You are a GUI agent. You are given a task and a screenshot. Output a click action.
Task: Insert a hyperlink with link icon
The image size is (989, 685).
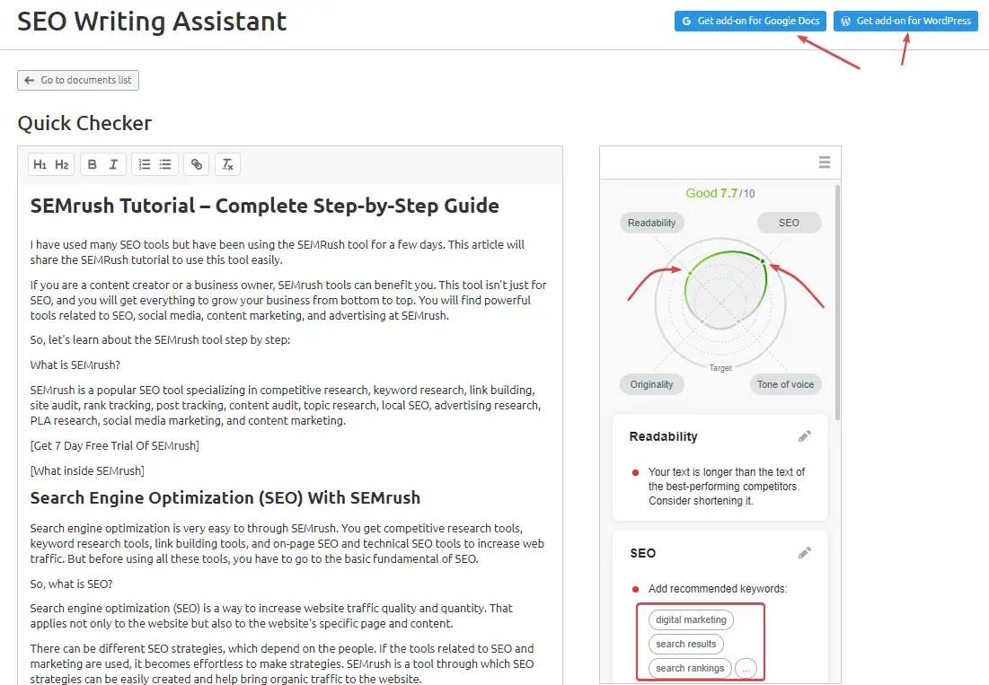(x=197, y=164)
